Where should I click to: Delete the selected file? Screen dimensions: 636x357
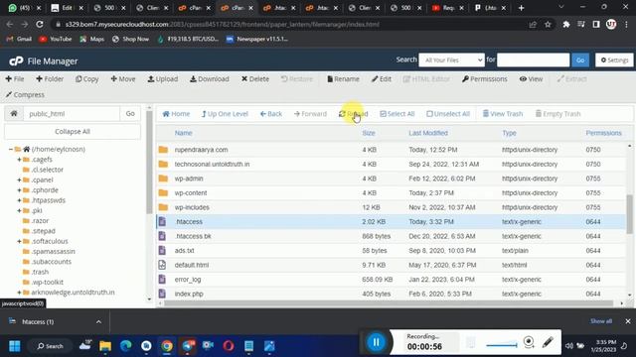[255, 79]
